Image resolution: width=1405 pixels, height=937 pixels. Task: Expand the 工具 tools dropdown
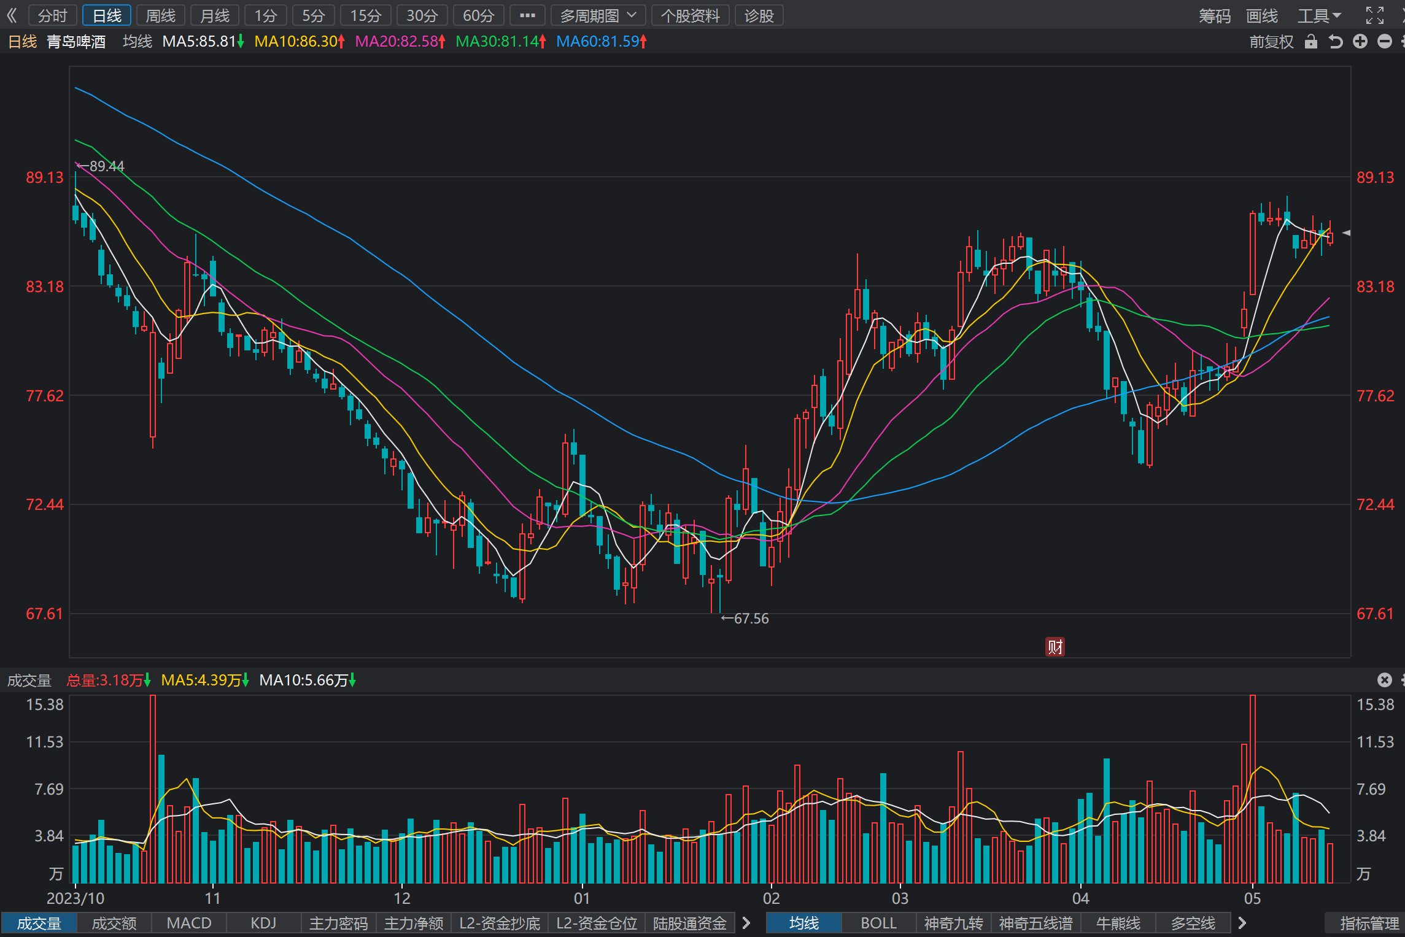pyautogui.click(x=1319, y=15)
